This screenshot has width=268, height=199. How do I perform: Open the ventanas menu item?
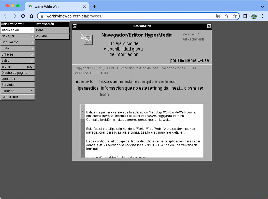tap(18, 79)
